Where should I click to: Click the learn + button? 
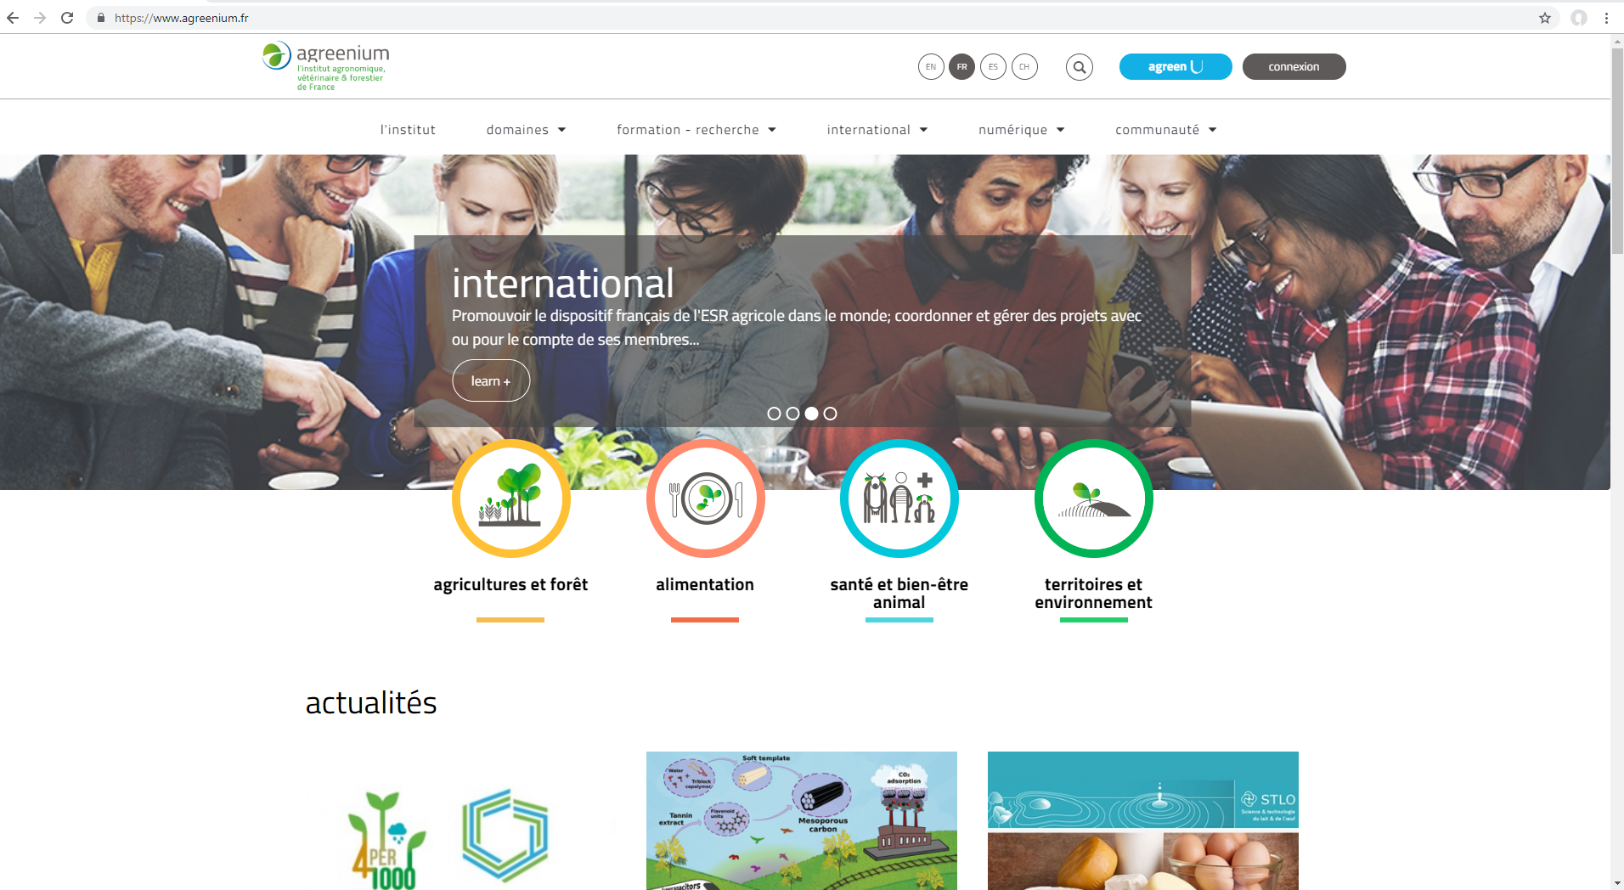pyautogui.click(x=491, y=381)
